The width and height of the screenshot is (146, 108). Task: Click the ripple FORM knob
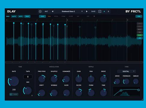91,93
